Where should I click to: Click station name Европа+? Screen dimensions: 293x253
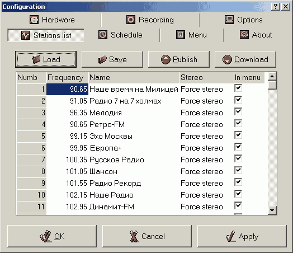(106, 148)
